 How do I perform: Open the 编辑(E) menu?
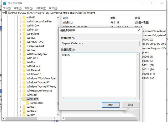click(18, 8)
